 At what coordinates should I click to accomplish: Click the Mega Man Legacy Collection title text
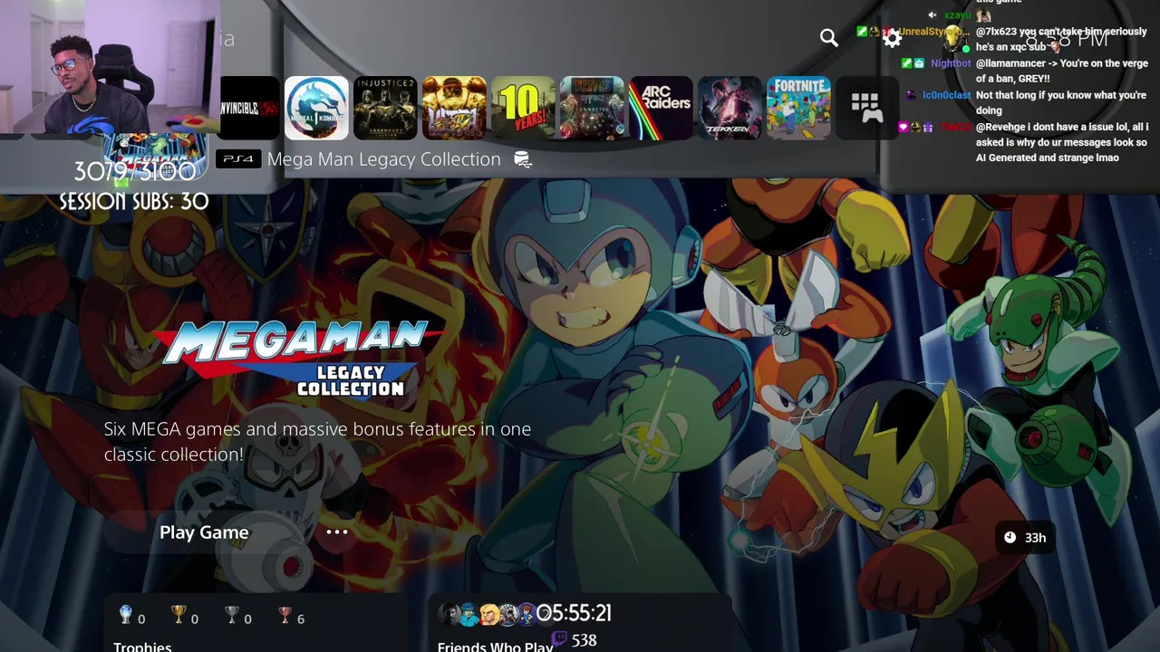point(383,159)
